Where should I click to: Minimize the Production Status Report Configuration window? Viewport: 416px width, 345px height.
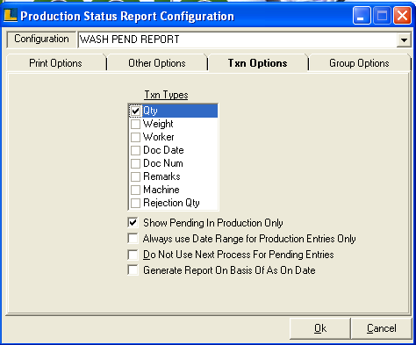tap(362, 16)
